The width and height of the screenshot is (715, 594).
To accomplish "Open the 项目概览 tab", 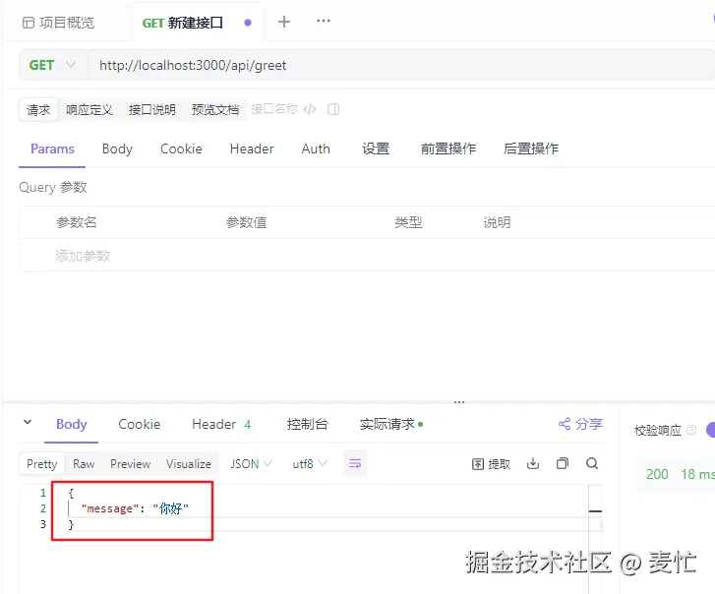I will 58,23.
